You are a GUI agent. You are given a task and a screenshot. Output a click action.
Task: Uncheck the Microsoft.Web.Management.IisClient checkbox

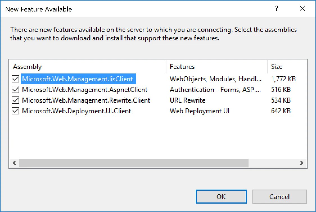pos(15,79)
